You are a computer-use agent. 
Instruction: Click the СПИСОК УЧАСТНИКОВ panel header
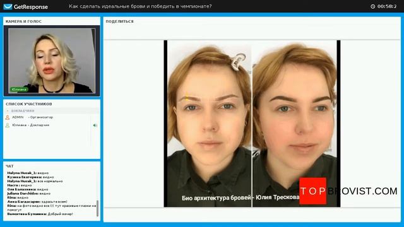click(x=29, y=104)
